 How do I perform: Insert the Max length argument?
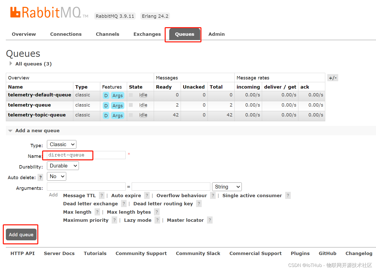(x=77, y=212)
